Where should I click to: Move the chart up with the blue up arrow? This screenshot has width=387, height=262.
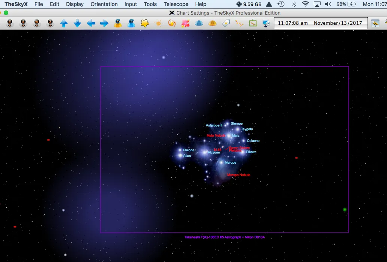tap(64, 23)
